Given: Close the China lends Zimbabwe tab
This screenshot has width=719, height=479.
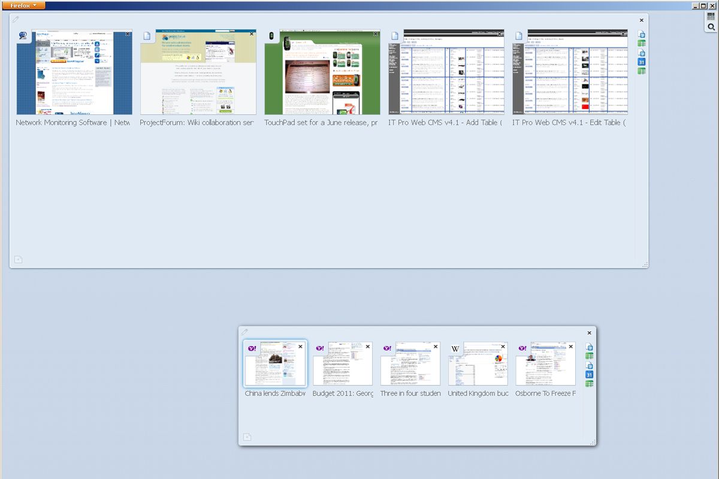Looking at the screenshot, I should pos(300,347).
